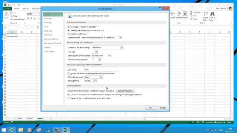Click the Save icon in quick access toolbar

click(x=9, y=5)
